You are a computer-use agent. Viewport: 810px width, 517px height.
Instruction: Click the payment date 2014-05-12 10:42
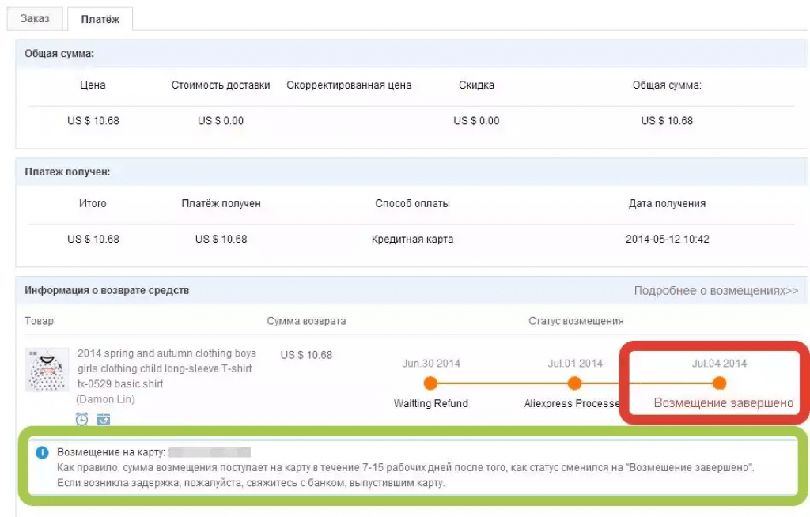click(668, 239)
